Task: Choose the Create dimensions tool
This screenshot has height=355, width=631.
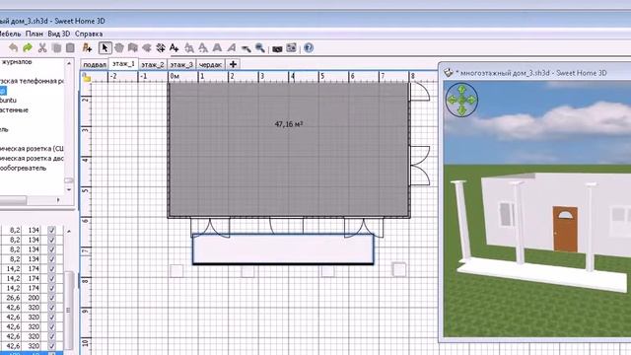Action: (x=161, y=48)
